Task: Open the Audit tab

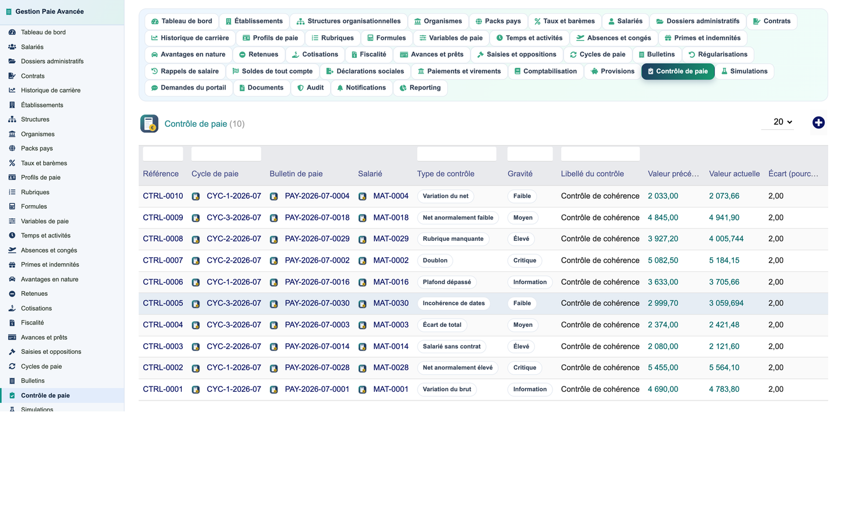Action: (310, 88)
